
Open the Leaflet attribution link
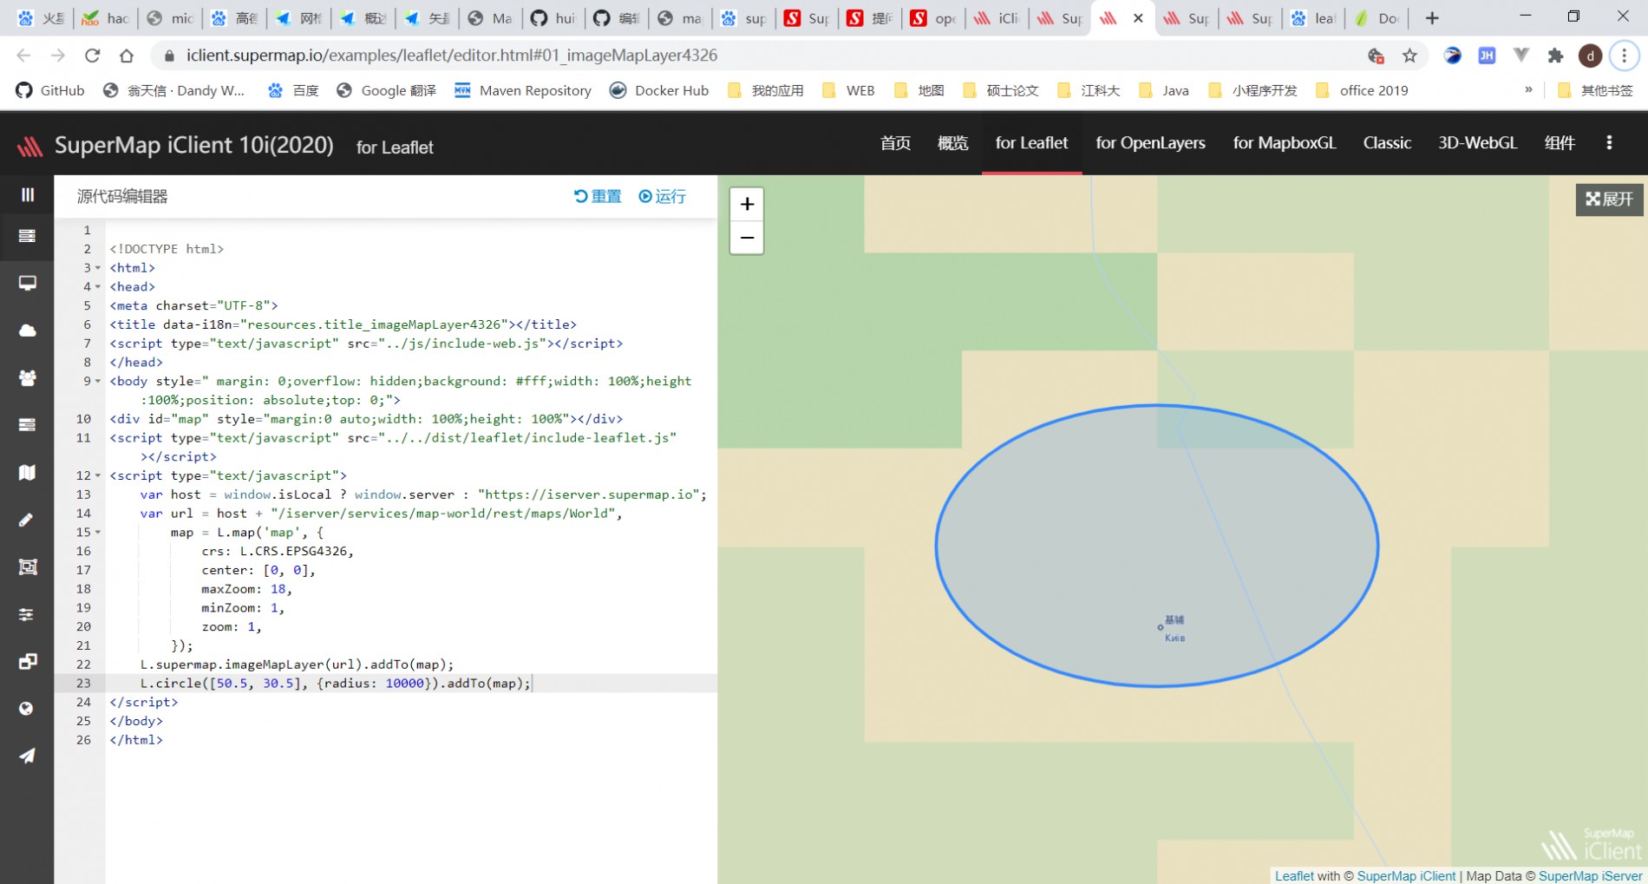pos(1294,876)
